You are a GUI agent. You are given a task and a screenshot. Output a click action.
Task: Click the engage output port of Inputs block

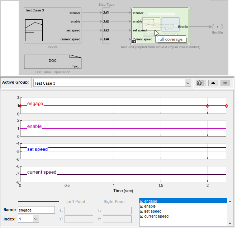76,13
